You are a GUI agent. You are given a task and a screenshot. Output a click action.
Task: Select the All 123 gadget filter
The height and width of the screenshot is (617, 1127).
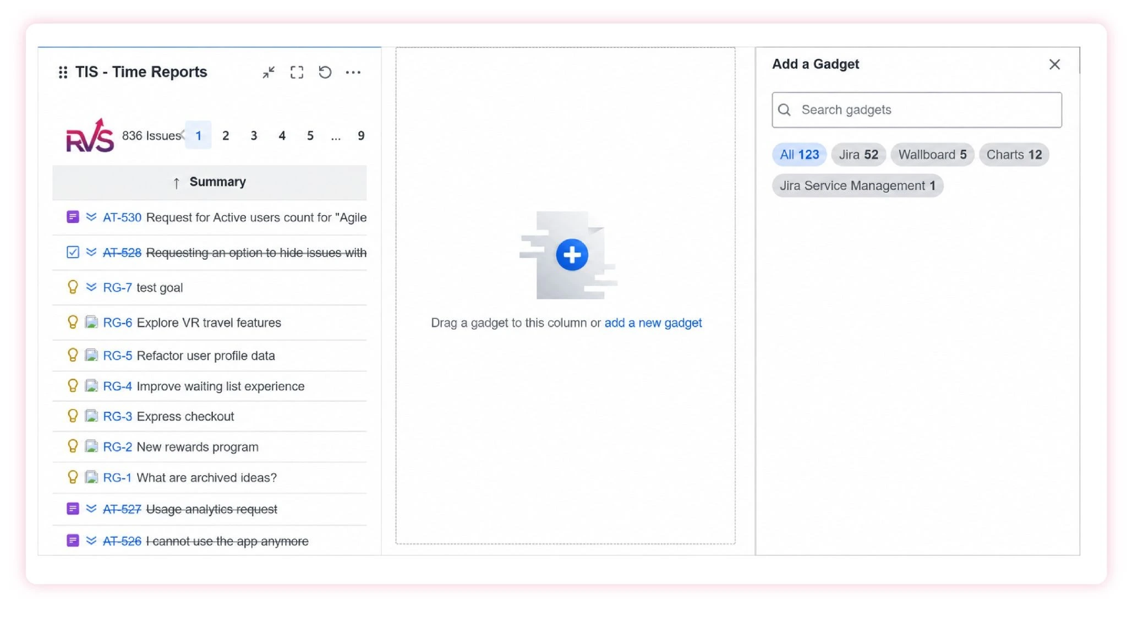point(799,155)
